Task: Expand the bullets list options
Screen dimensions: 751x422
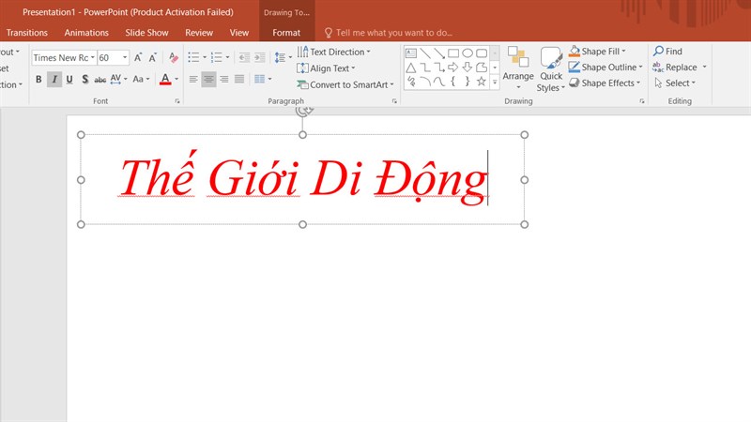Action: point(205,58)
